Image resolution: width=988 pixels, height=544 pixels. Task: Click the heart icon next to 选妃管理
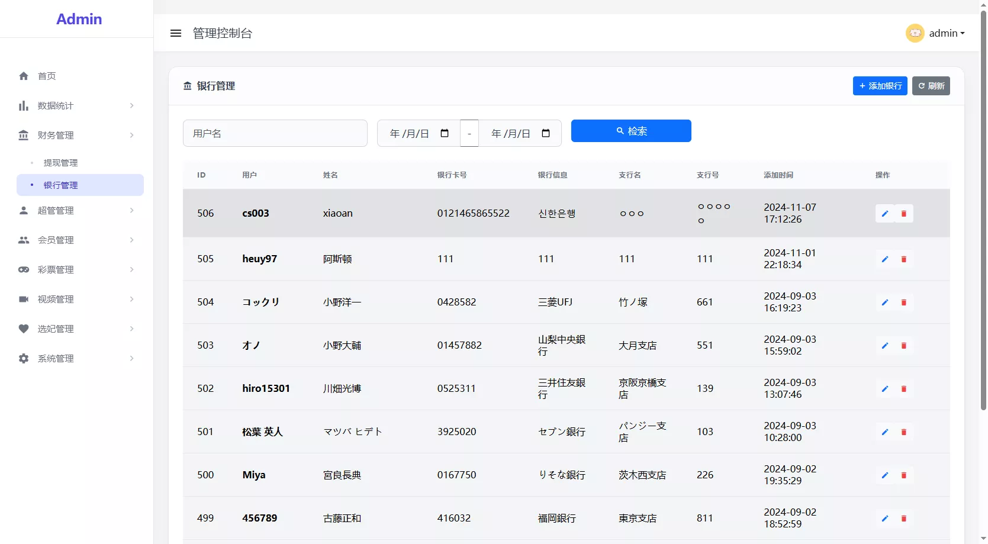pos(23,329)
